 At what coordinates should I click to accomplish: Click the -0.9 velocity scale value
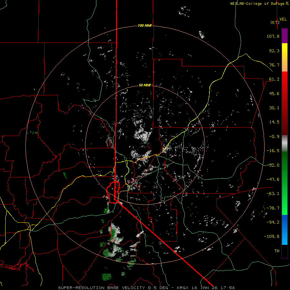click(x=274, y=137)
